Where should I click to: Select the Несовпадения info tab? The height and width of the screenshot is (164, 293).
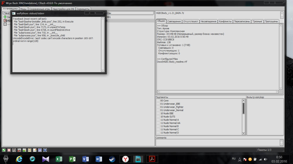[x=208, y=21]
